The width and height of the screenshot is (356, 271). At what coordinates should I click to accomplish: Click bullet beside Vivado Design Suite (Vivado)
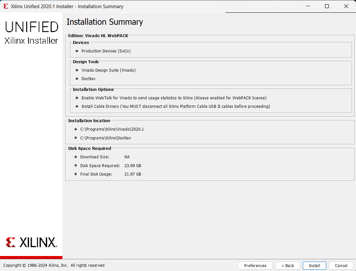[77, 70]
